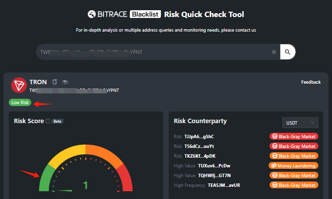Click the Feedback link

311,82
